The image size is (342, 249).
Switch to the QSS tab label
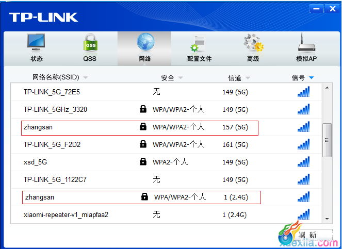(90, 58)
